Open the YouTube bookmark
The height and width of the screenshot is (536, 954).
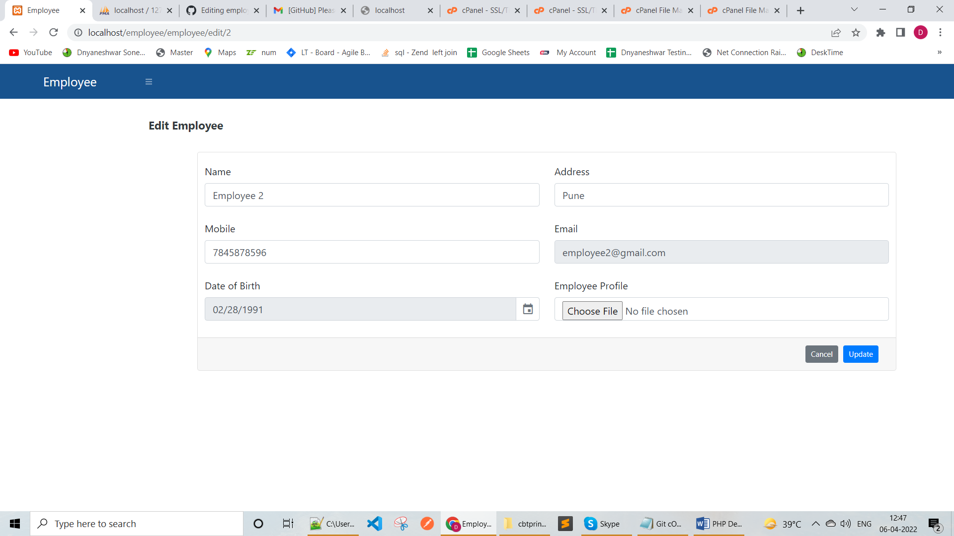(x=30, y=52)
